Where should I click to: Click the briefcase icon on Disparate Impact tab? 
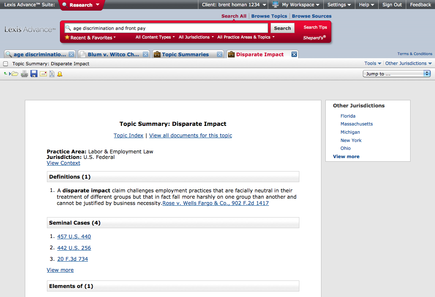pyautogui.click(x=231, y=54)
